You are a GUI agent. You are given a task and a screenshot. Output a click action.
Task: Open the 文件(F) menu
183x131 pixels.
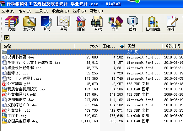click(x=8, y=11)
